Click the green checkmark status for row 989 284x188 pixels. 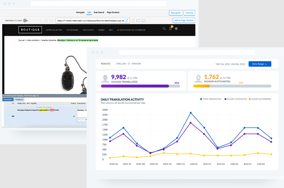pyautogui.click(x=74, y=116)
